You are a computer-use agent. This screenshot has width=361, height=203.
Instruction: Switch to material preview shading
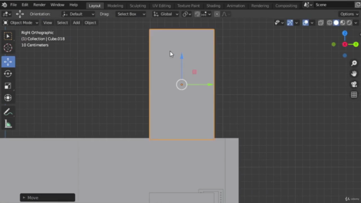tap(342, 23)
